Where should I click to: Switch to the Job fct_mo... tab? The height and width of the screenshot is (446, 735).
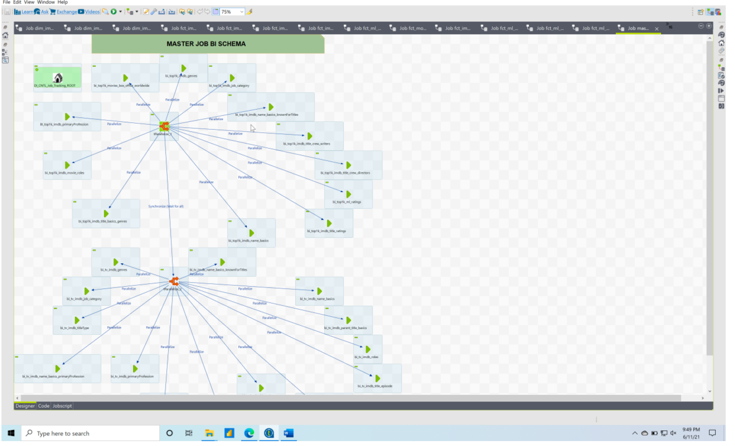click(x=409, y=28)
